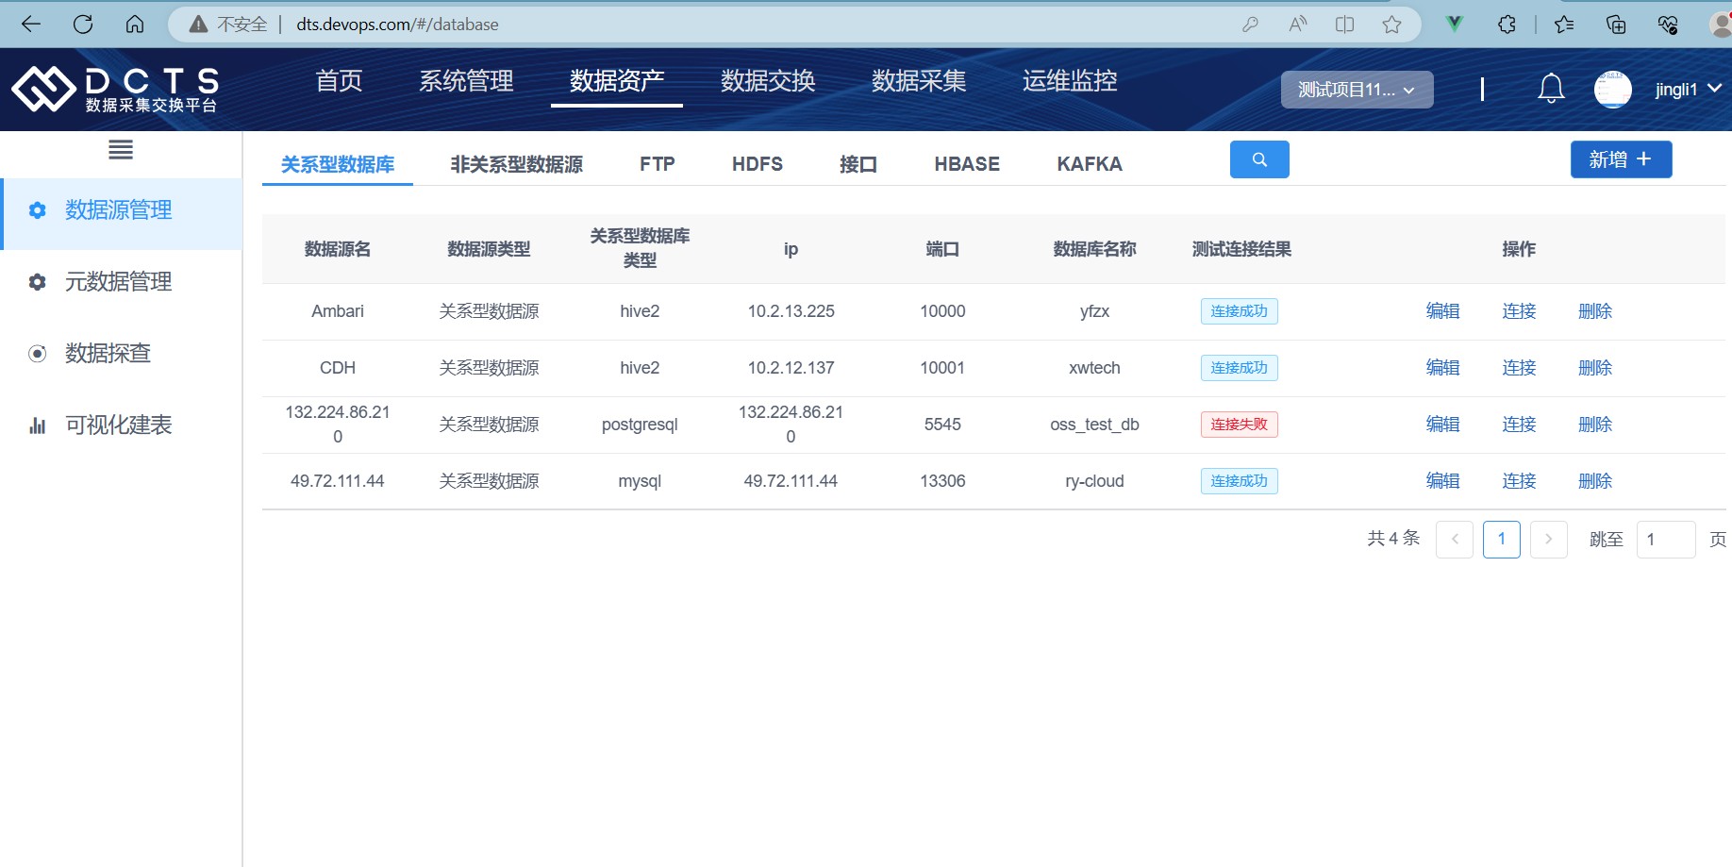The image size is (1732, 867).
Task: Select 可视化建表 in sidebar
Action: pyautogui.click(x=119, y=425)
